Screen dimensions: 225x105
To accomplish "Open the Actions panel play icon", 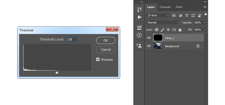I will click(x=139, y=17).
